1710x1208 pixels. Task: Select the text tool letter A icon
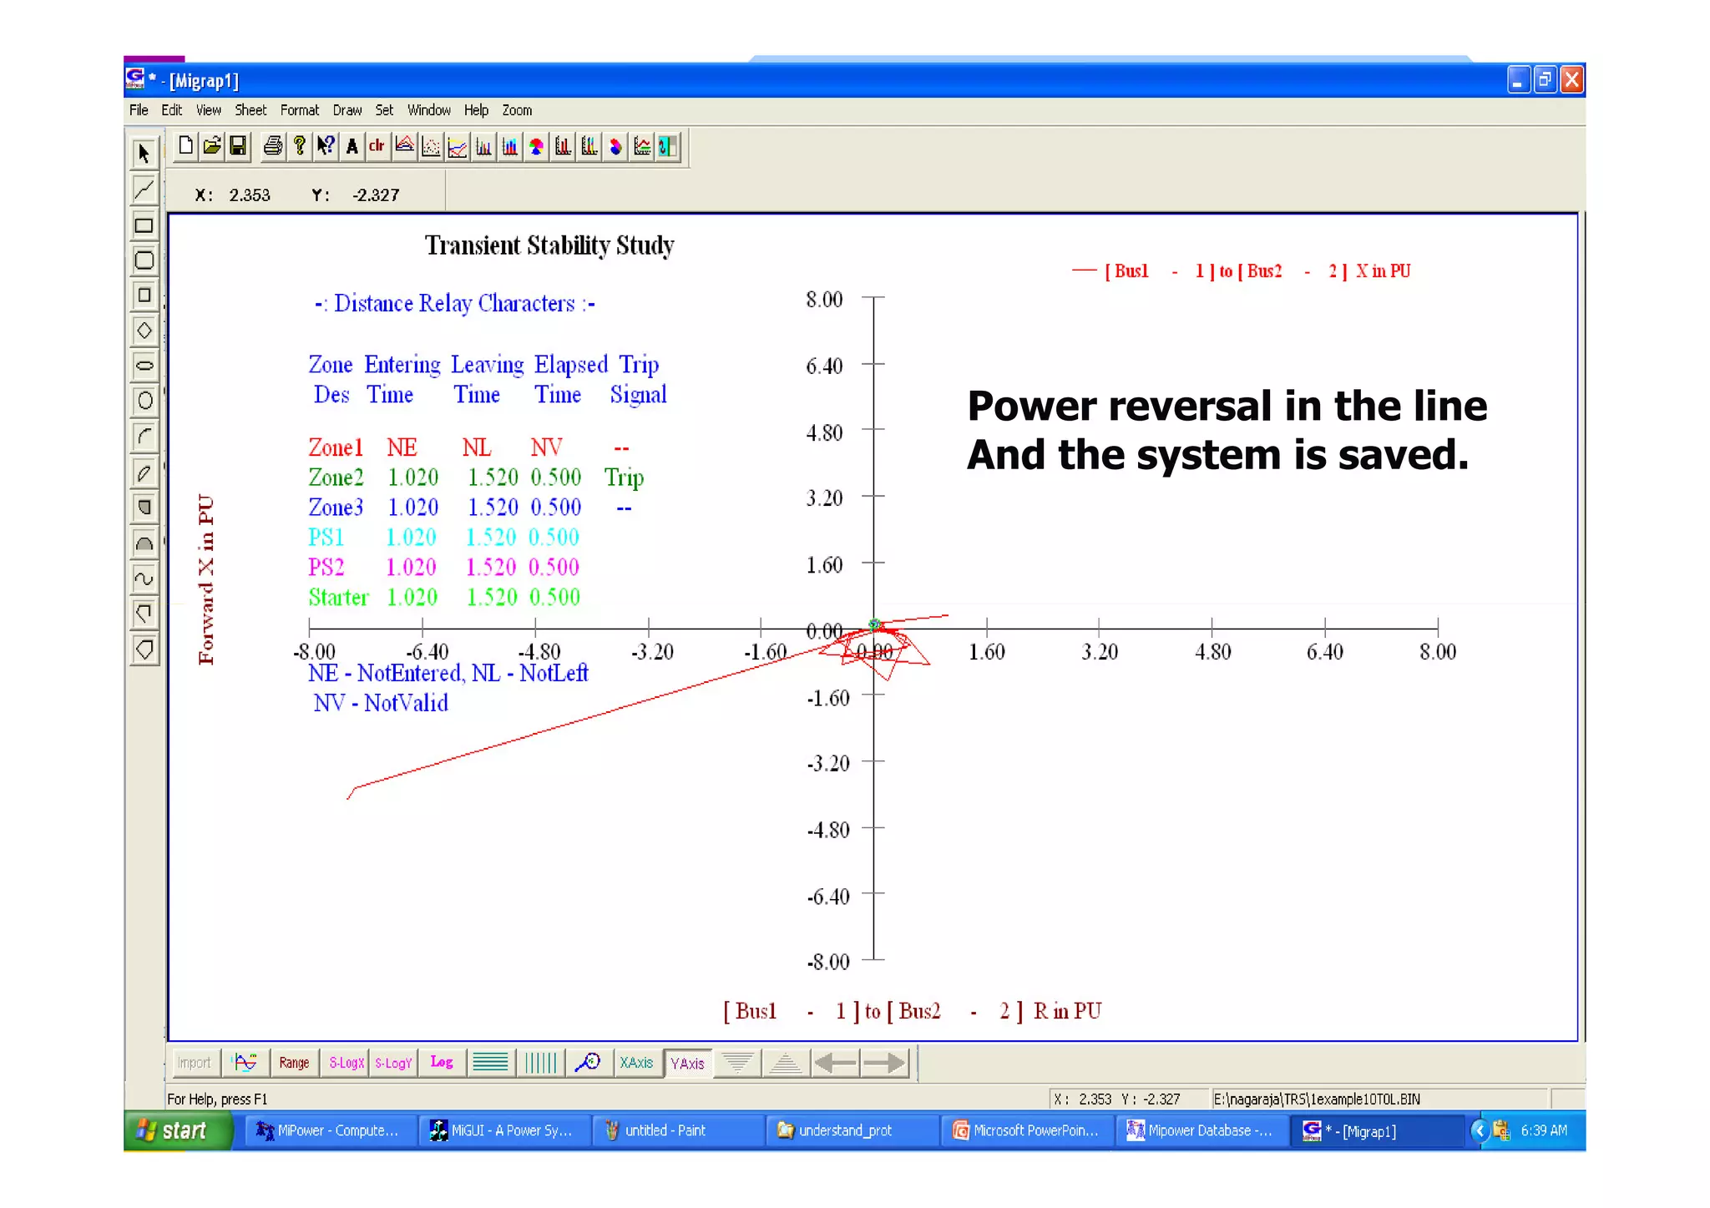click(x=352, y=147)
